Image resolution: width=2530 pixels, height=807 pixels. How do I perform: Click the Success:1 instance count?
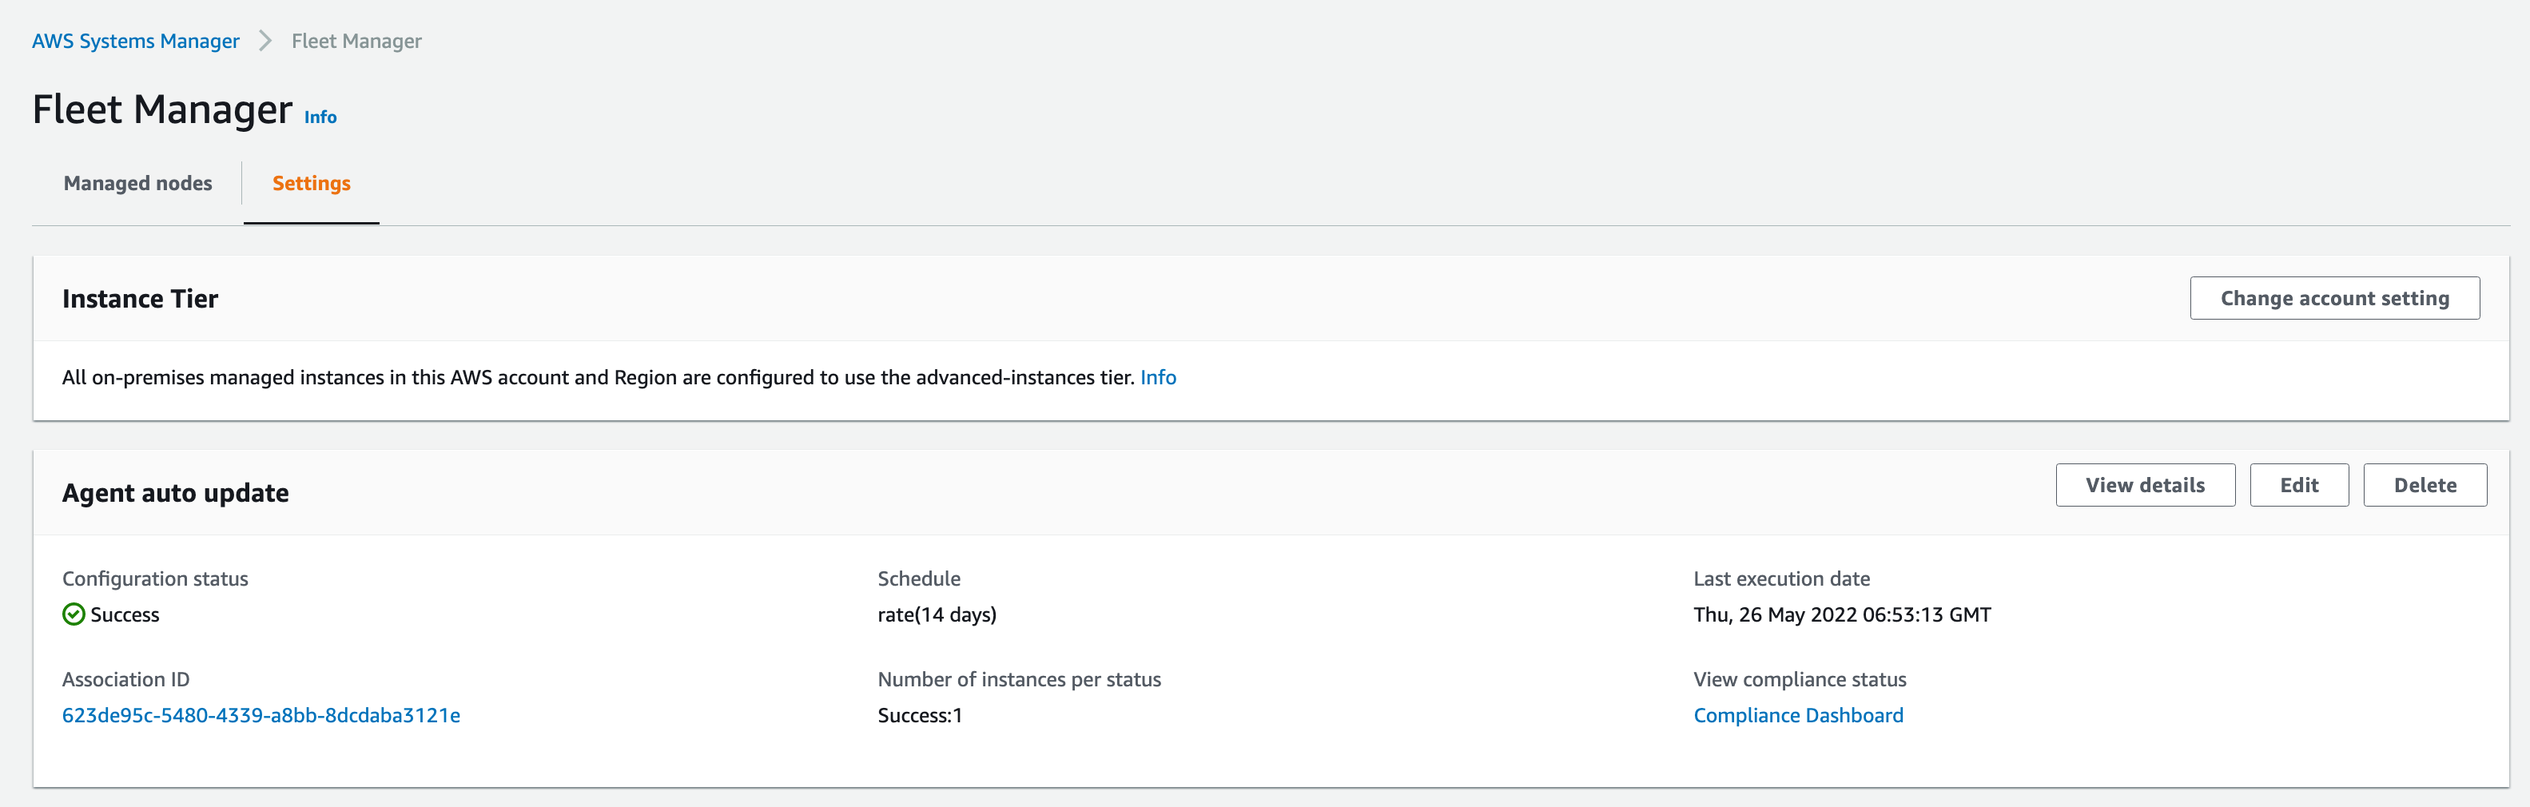[918, 715]
